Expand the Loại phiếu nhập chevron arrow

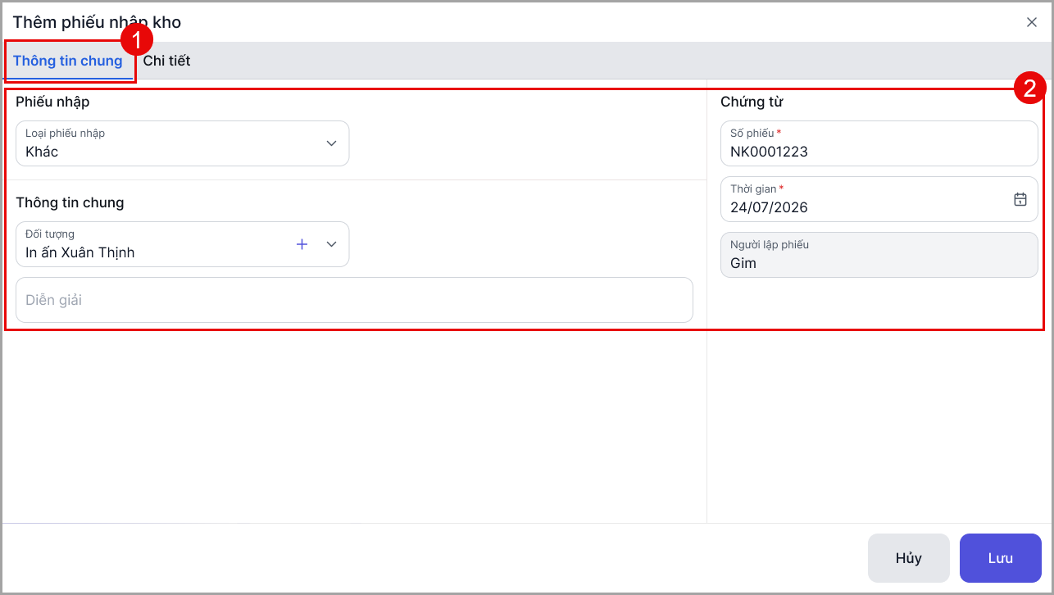click(x=331, y=143)
